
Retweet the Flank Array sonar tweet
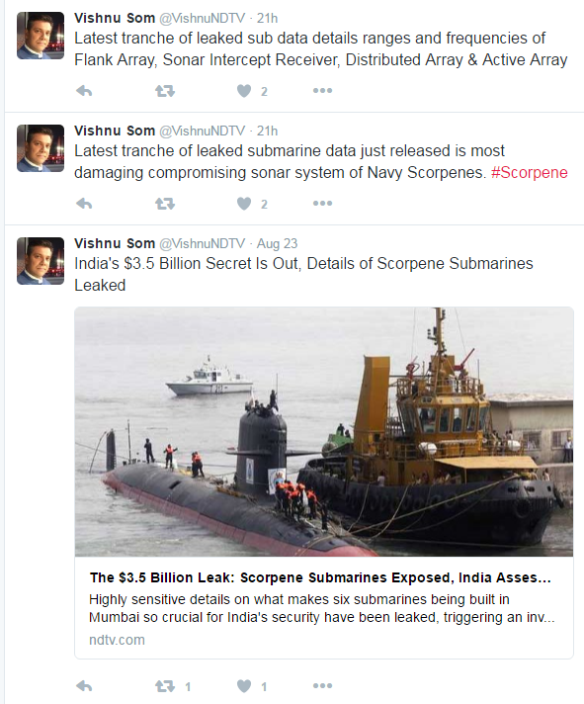tap(165, 91)
